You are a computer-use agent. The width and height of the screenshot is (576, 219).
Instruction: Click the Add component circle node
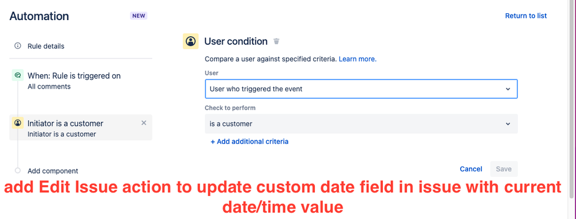pyautogui.click(x=18, y=170)
